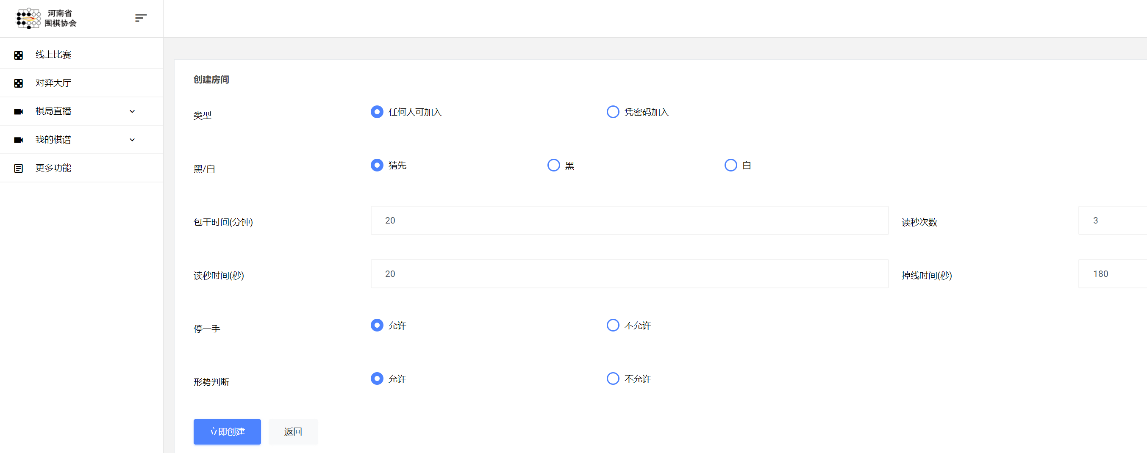Image resolution: width=1147 pixels, height=453 pixels.
Task: Click the 返回 button
Action: (x=293, y=432)
